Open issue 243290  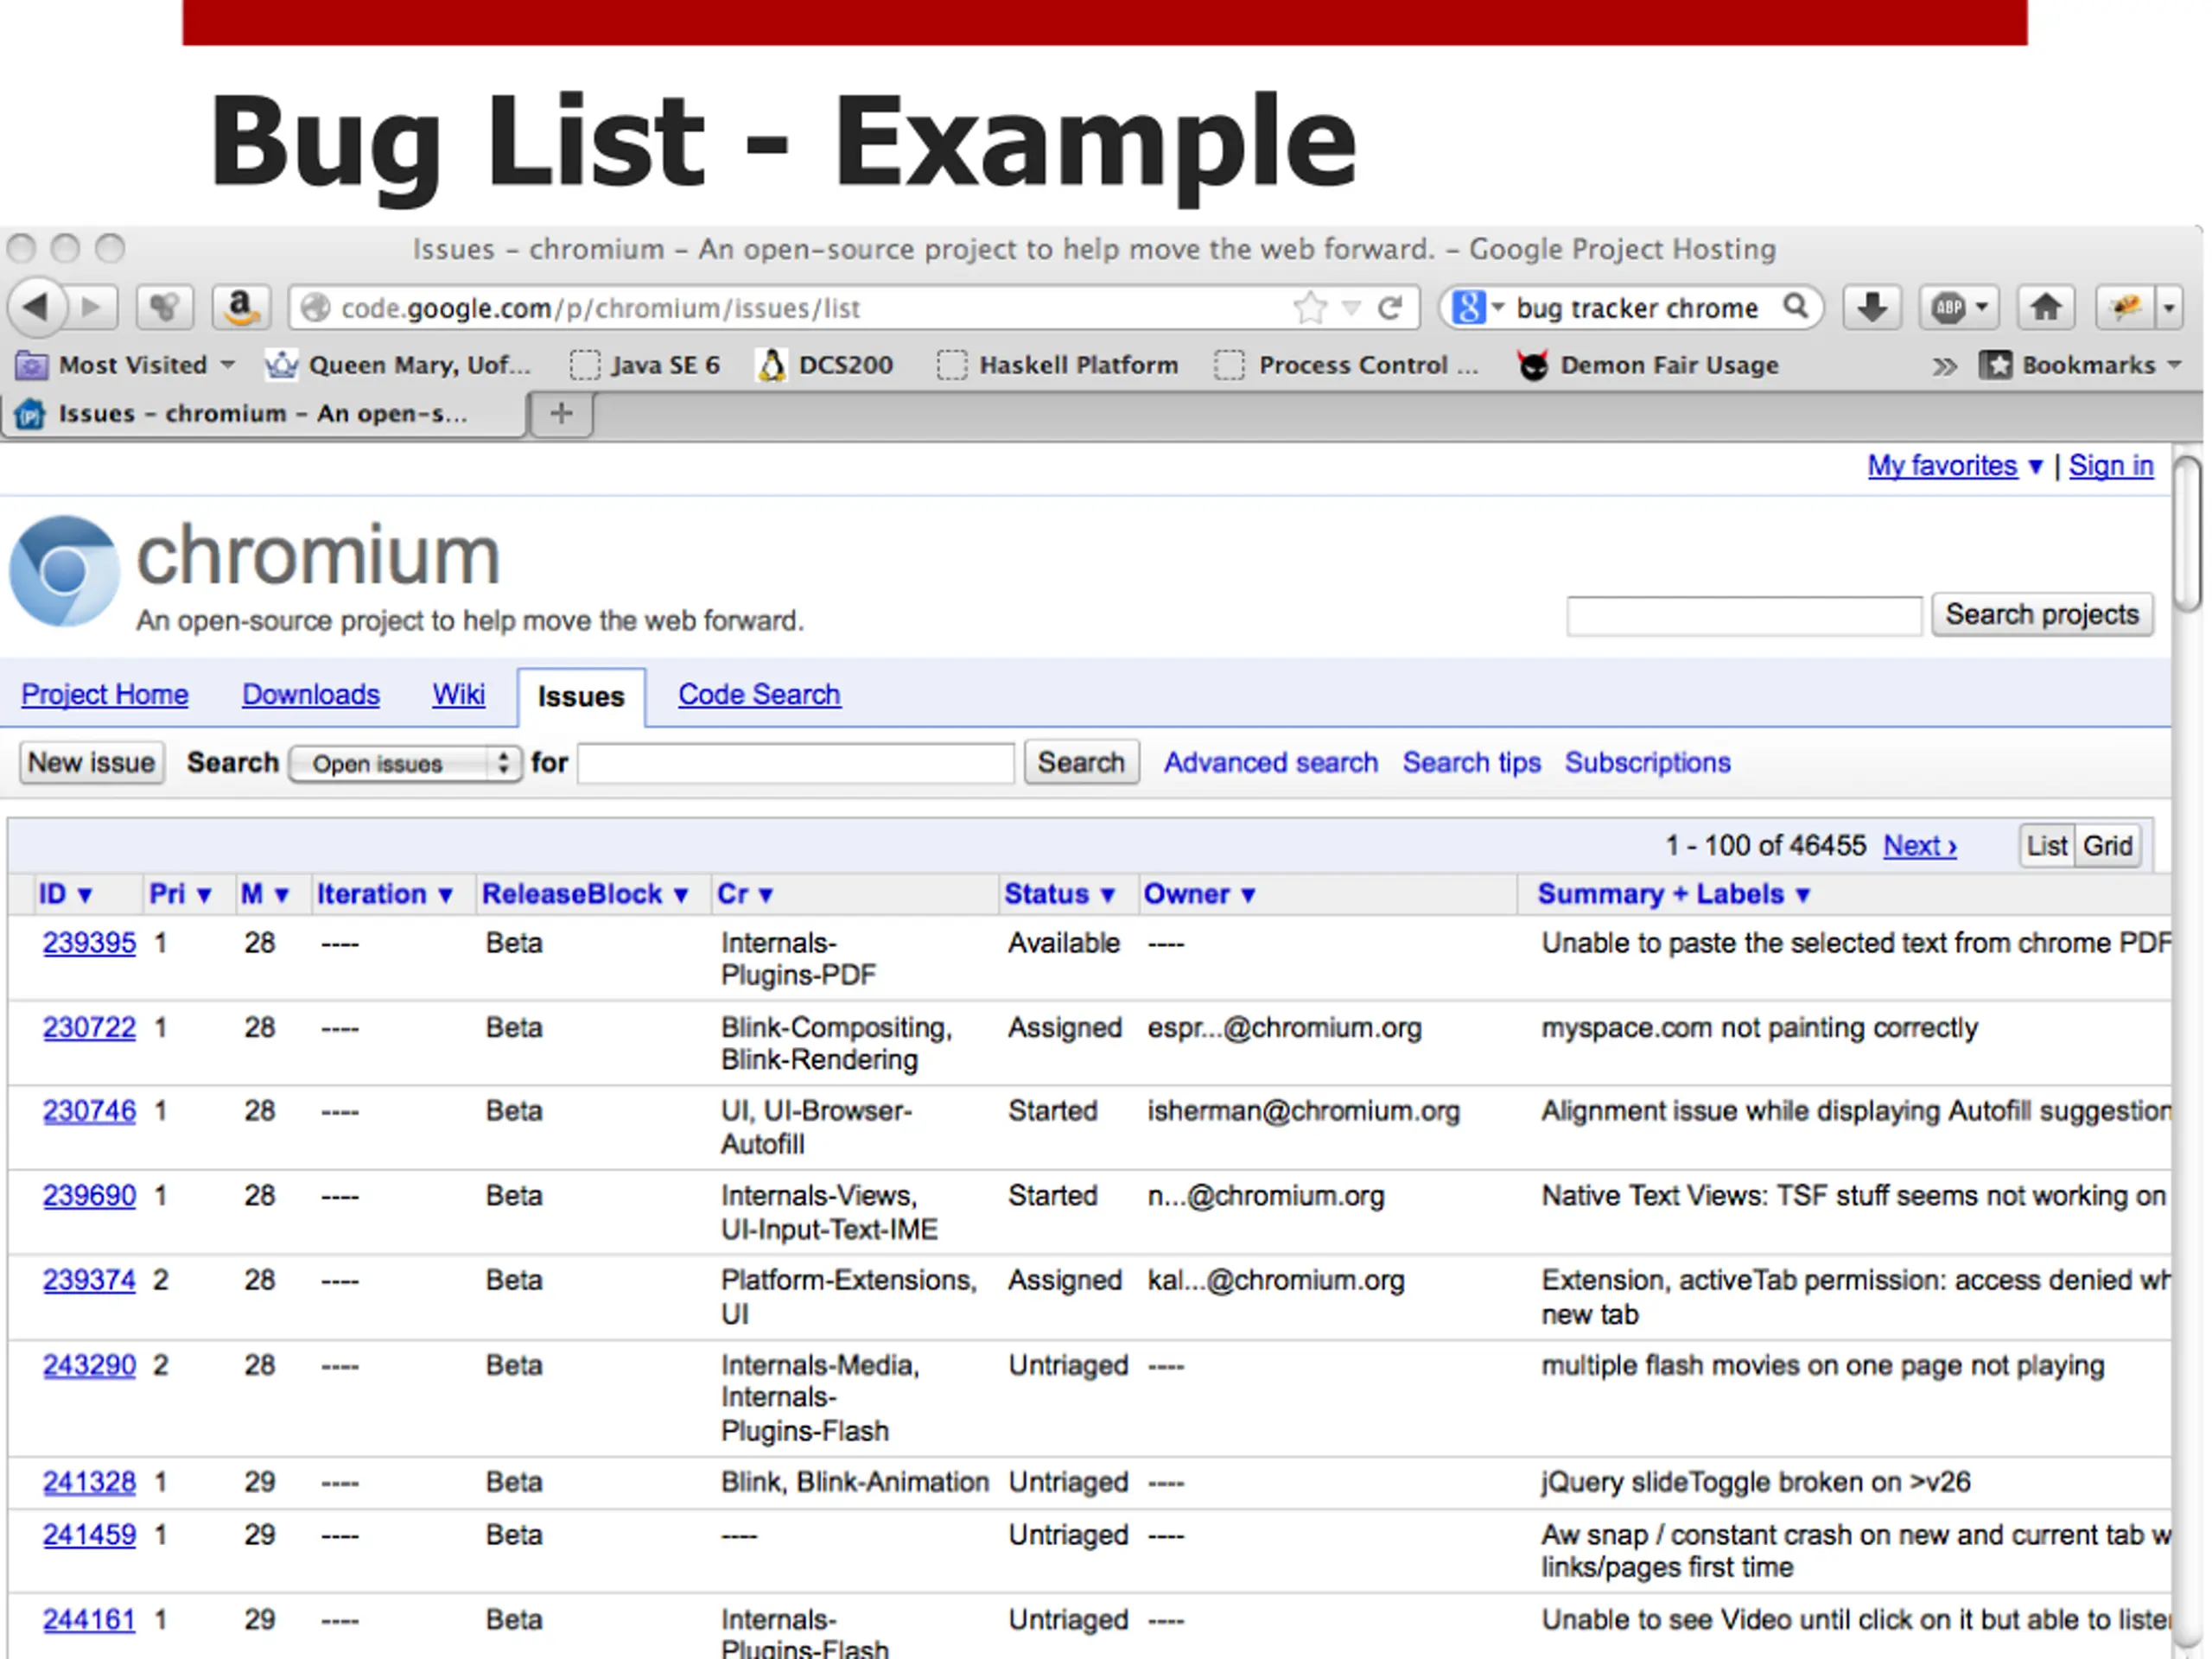(x=89, y=1366)
